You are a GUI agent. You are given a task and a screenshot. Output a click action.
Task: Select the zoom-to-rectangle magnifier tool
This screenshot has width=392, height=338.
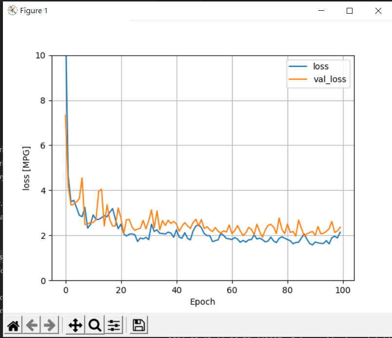pos(95,325)
